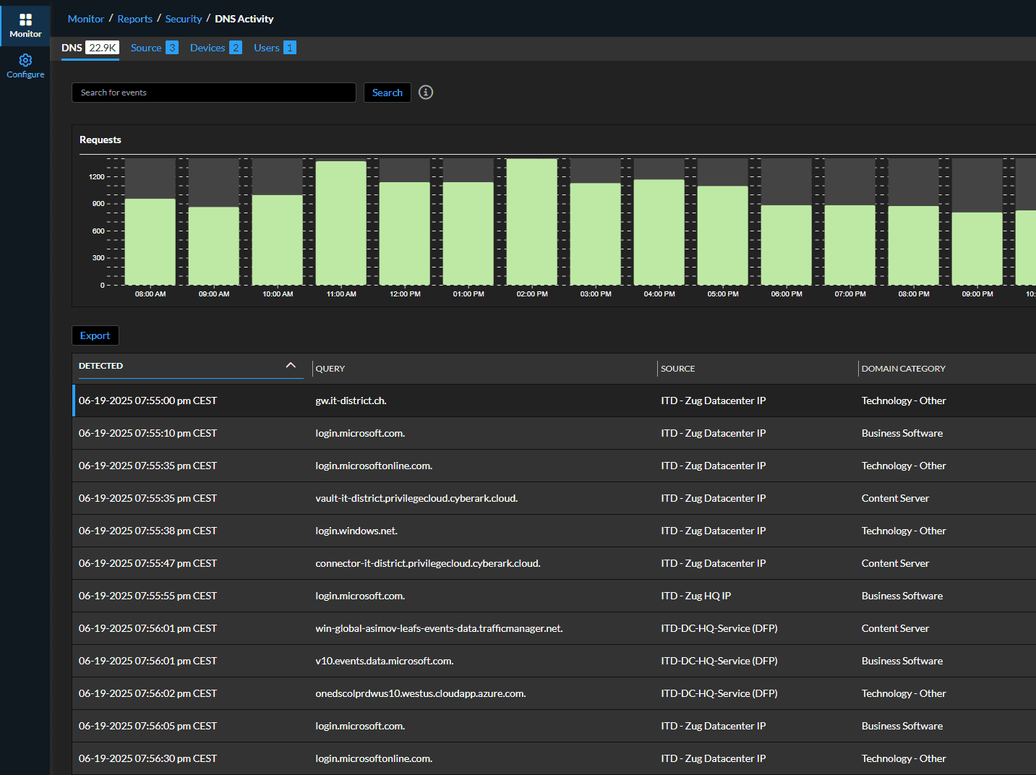Open the Configure gear in sidebar
1036x775 pixels.
tap(25, 66)
